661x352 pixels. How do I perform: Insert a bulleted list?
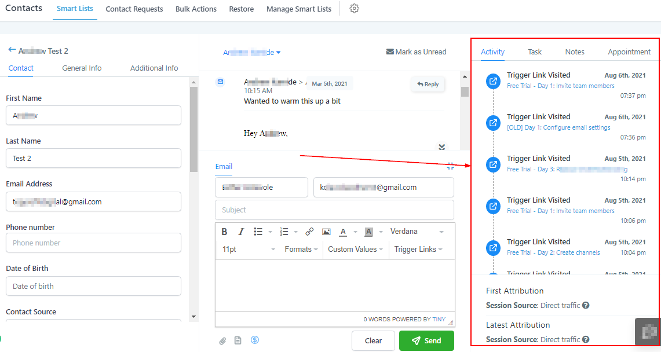pyautogui.click(x=258, y=232)
